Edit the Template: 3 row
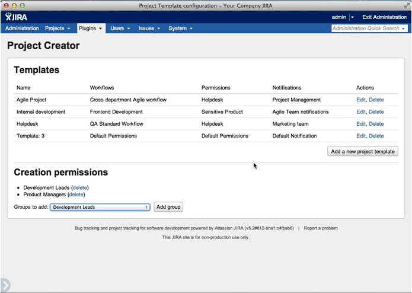This screenshot has width=412, height=293. pos(361,136)
